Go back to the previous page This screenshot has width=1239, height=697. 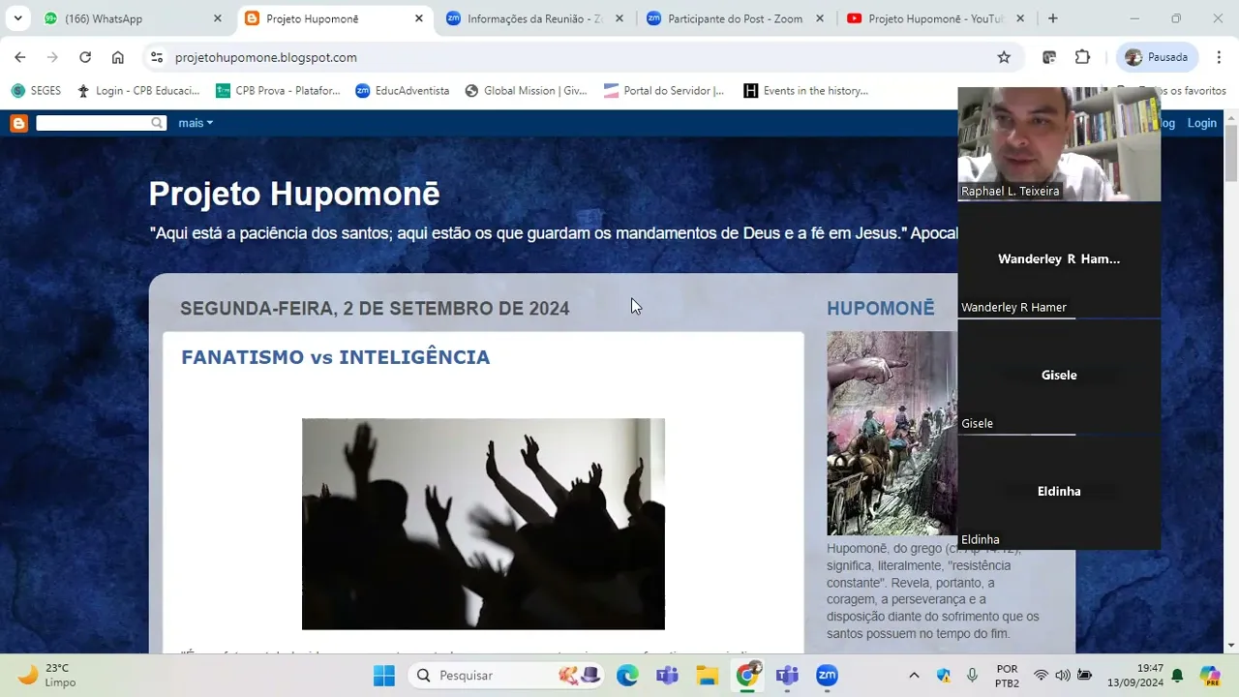20,57
